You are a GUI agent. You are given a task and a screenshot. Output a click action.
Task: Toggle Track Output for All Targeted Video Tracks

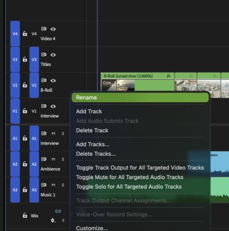(x=140, y=167)
